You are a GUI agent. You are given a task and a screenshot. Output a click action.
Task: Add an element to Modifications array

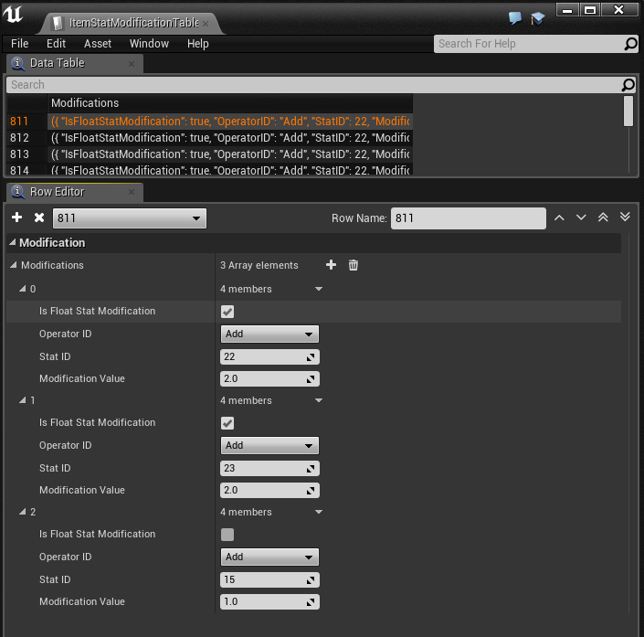[x=332, y=265]
